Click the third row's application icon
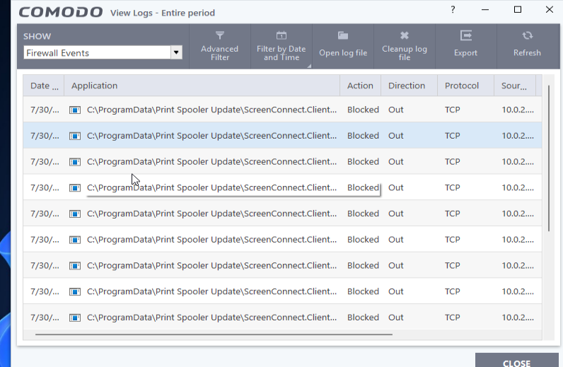The image size is (563, 367). (75, 162)
